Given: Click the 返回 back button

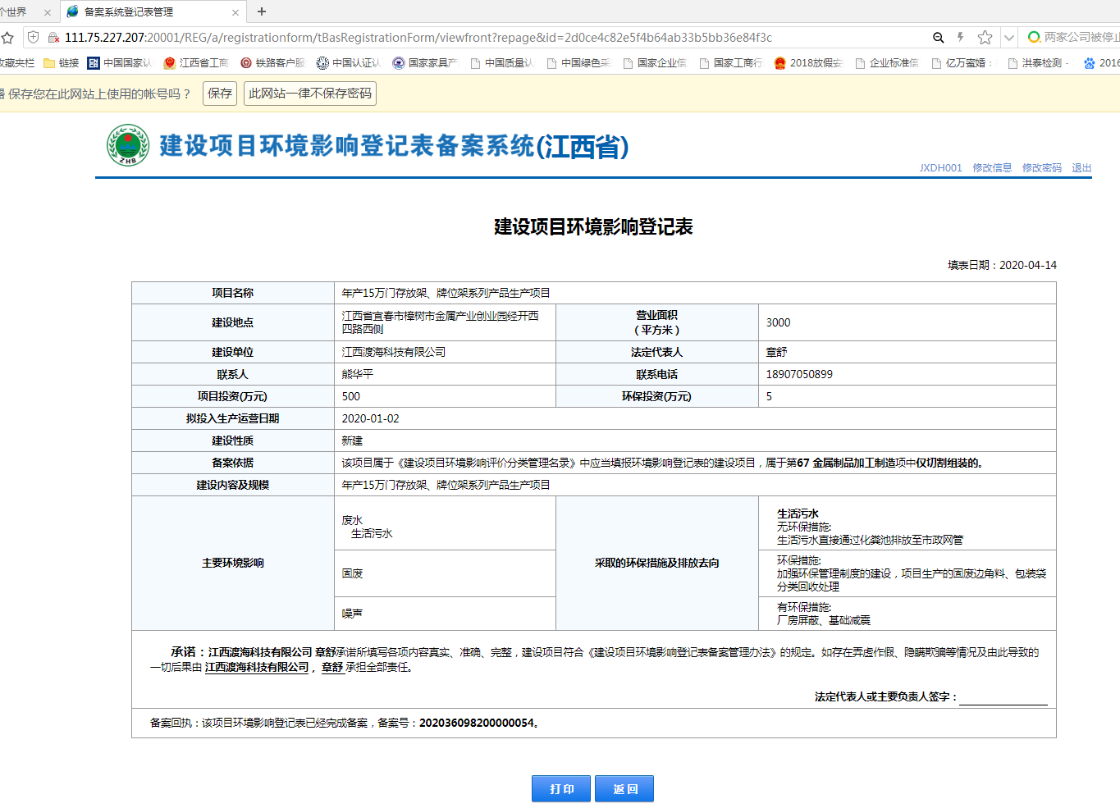Looking at the screenshot, I should pos(624,788).
